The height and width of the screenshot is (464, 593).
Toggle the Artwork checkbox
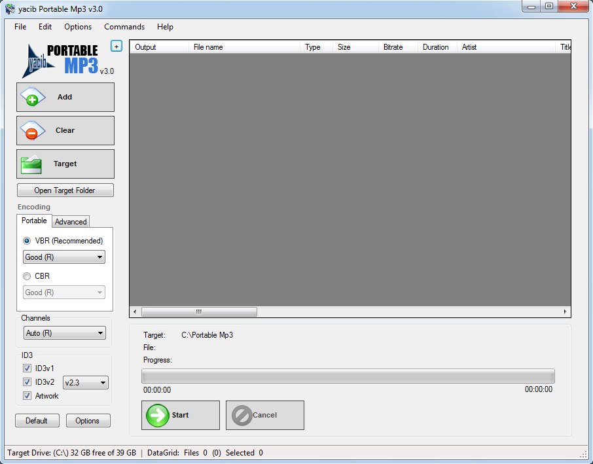(x=27, y=396)
